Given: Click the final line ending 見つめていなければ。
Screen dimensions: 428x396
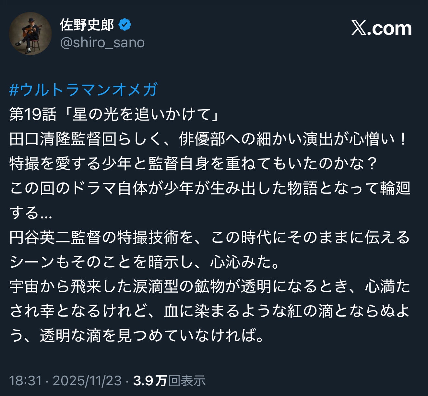Looking at the screenshot, I should point(136,336).
